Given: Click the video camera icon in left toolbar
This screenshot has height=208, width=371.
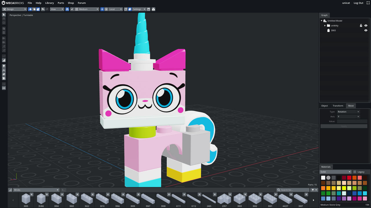Looking at the screenshot, I should tap(4, 78).
